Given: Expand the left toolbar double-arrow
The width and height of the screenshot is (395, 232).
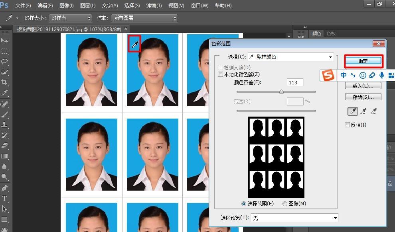Looking at the screenshot, I should [x=1, y=27].
